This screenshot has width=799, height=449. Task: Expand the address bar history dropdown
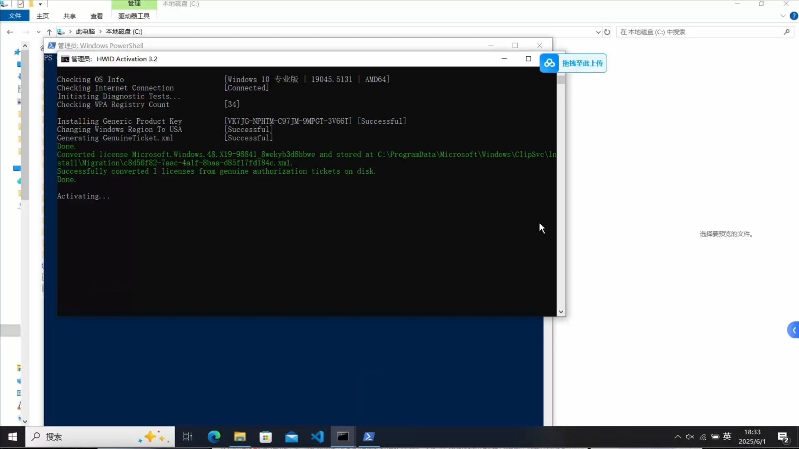coord(598,32)
